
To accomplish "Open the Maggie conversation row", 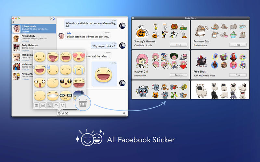I will point(22,57).
